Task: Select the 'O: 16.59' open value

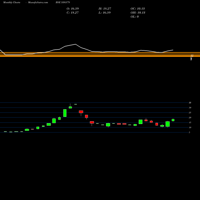Action: [x=73, y=8]
